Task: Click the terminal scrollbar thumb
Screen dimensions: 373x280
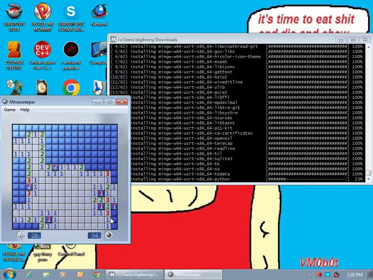Action: [x=369, y=173]
